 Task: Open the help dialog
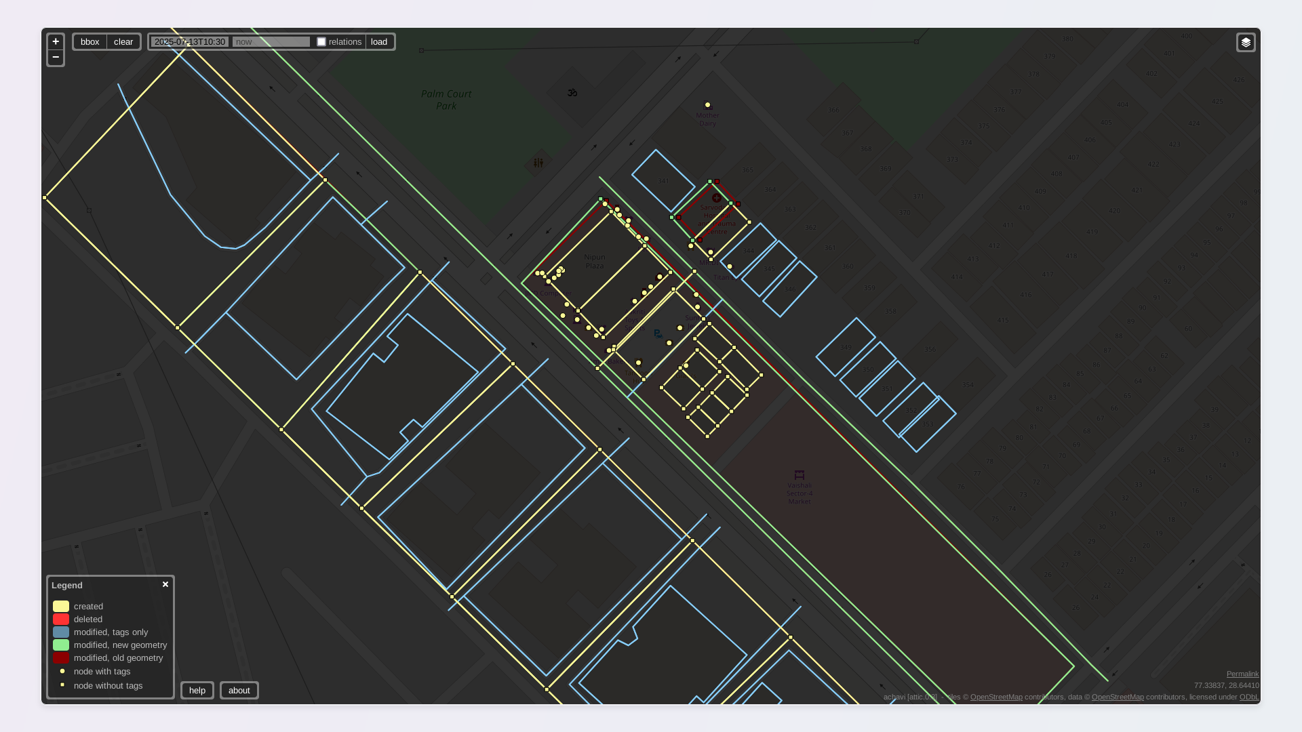point(197,691)
